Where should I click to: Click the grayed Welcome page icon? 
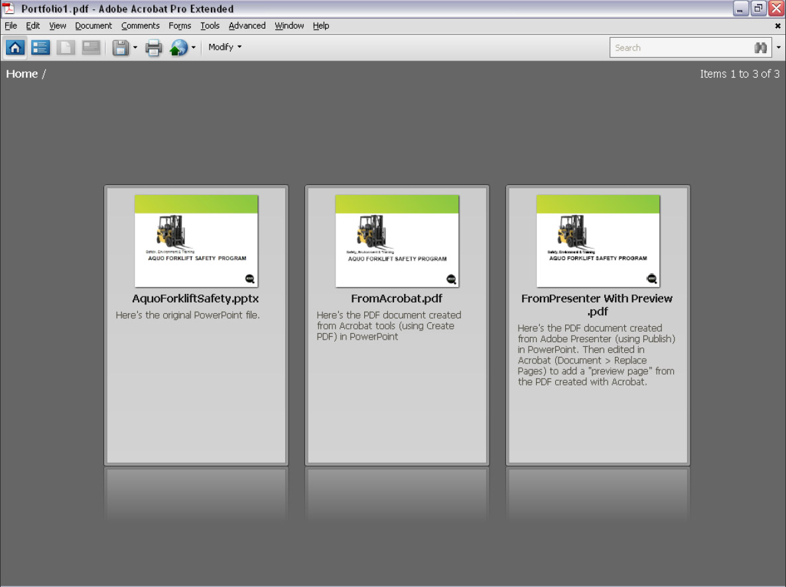pos(66,48)
